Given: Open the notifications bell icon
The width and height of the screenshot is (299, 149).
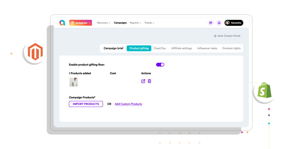Looking at the screenshot, I should [219, 23].
